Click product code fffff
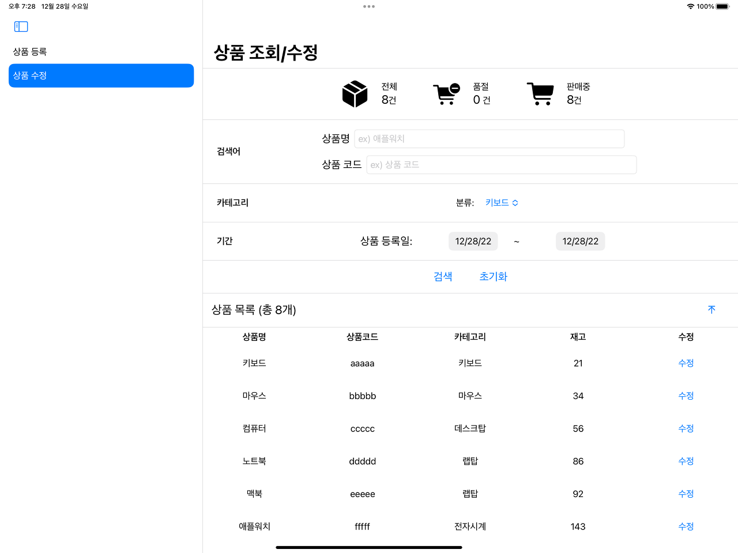Screen dimensions: 738x553 click(x=362, y=526)
